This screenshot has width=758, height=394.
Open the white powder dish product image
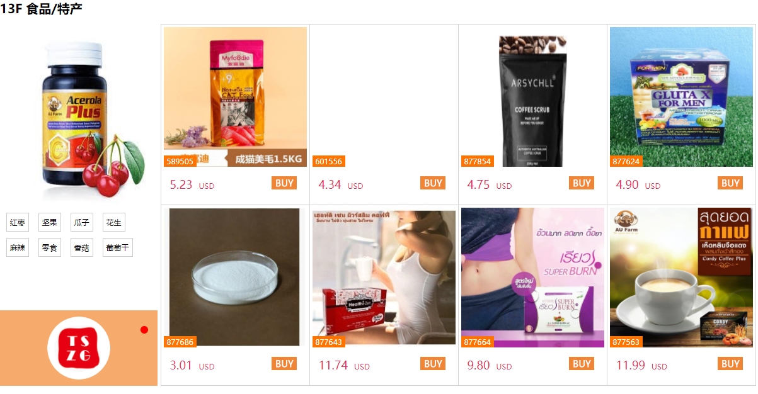coord(234,278)
